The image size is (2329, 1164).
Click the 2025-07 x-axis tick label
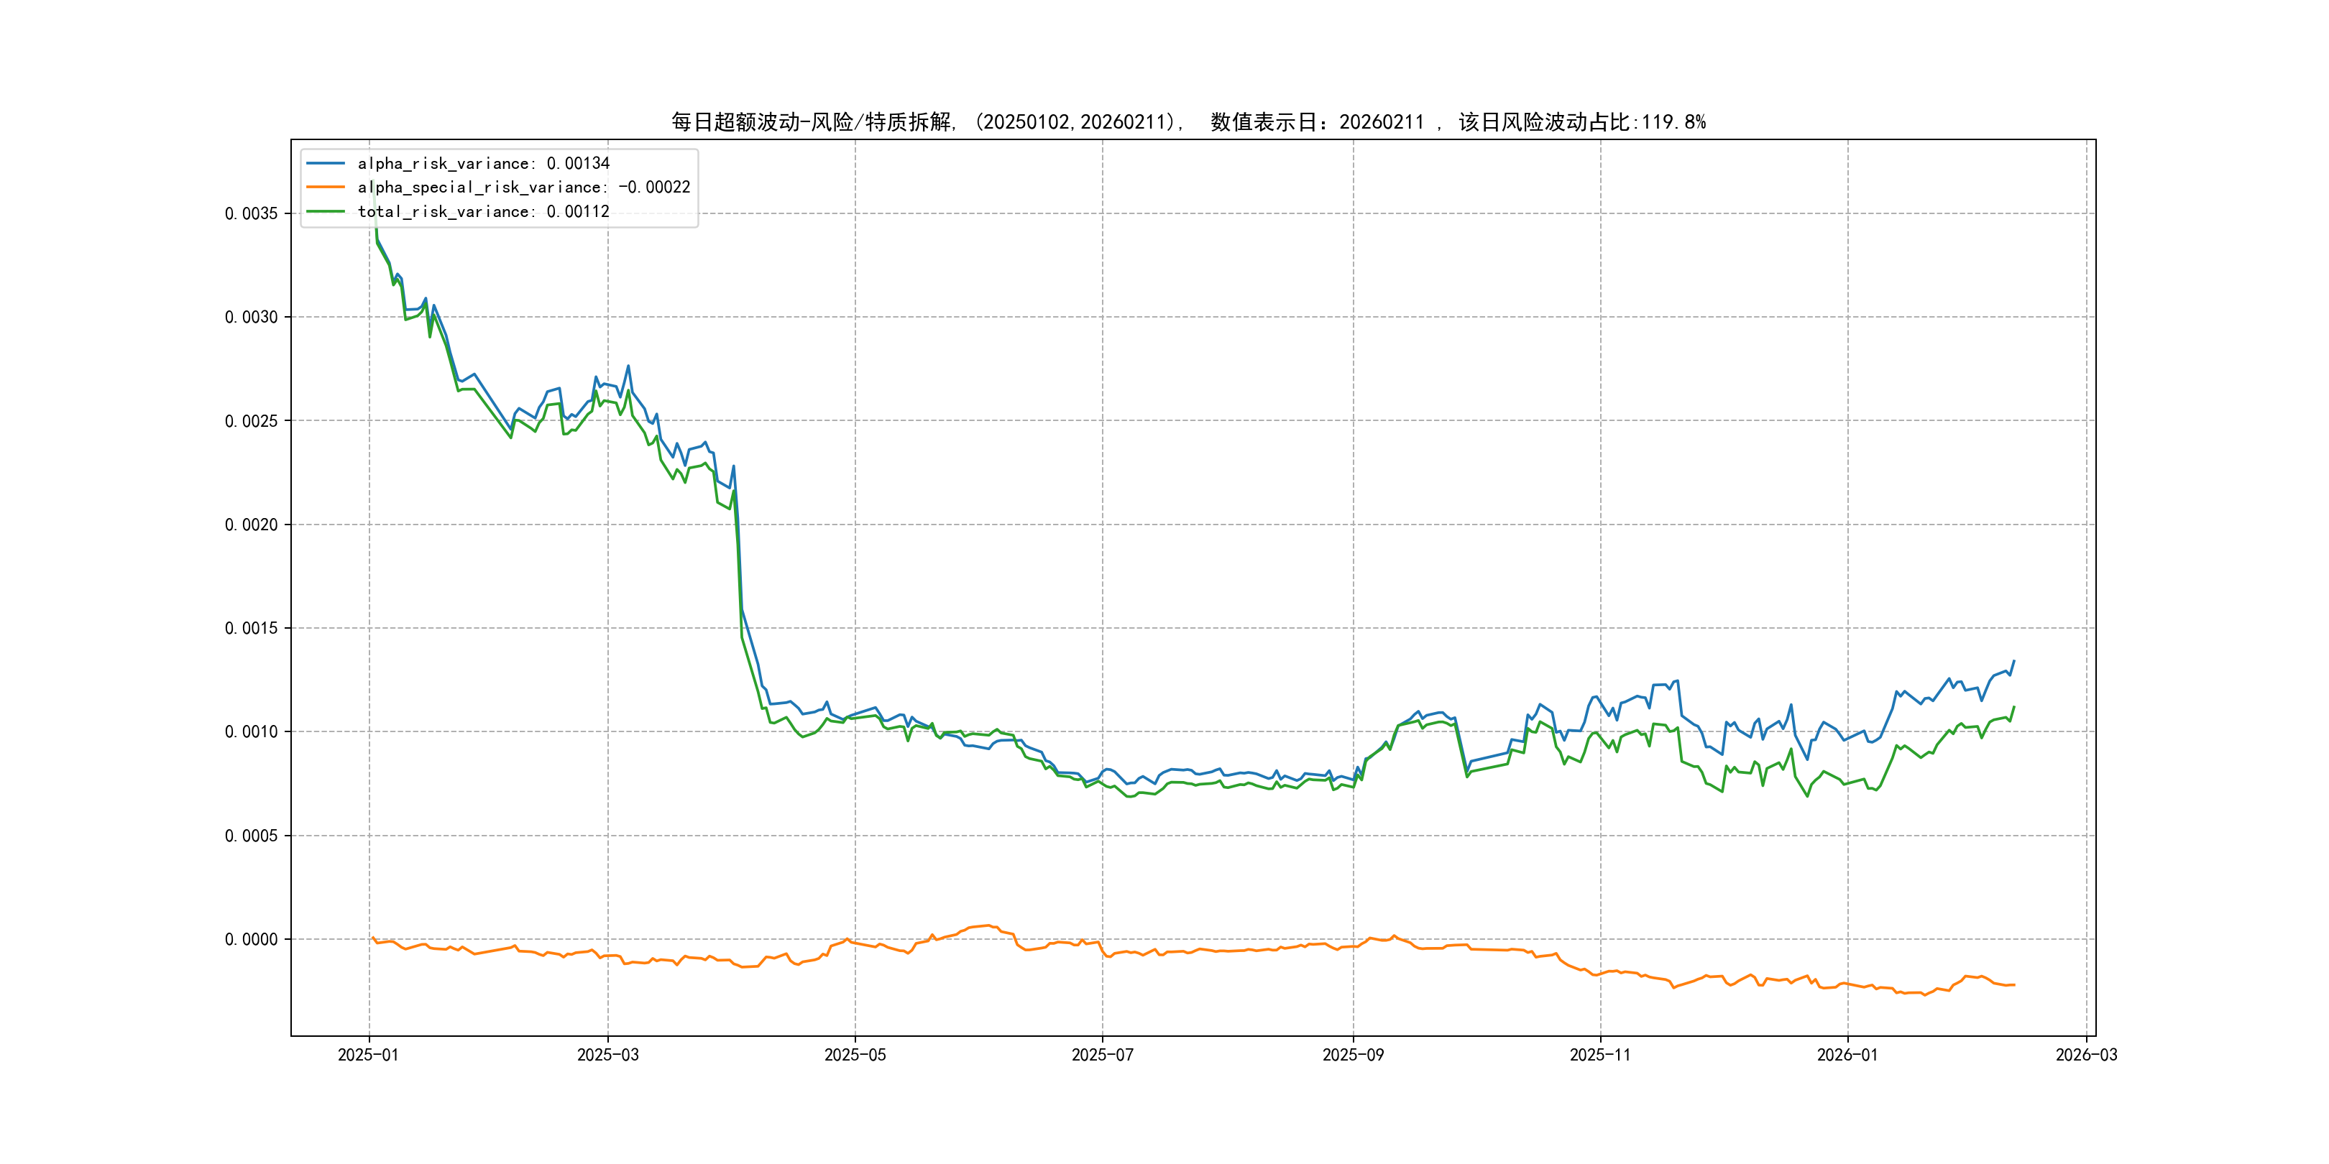(x=1102, y=1055)
